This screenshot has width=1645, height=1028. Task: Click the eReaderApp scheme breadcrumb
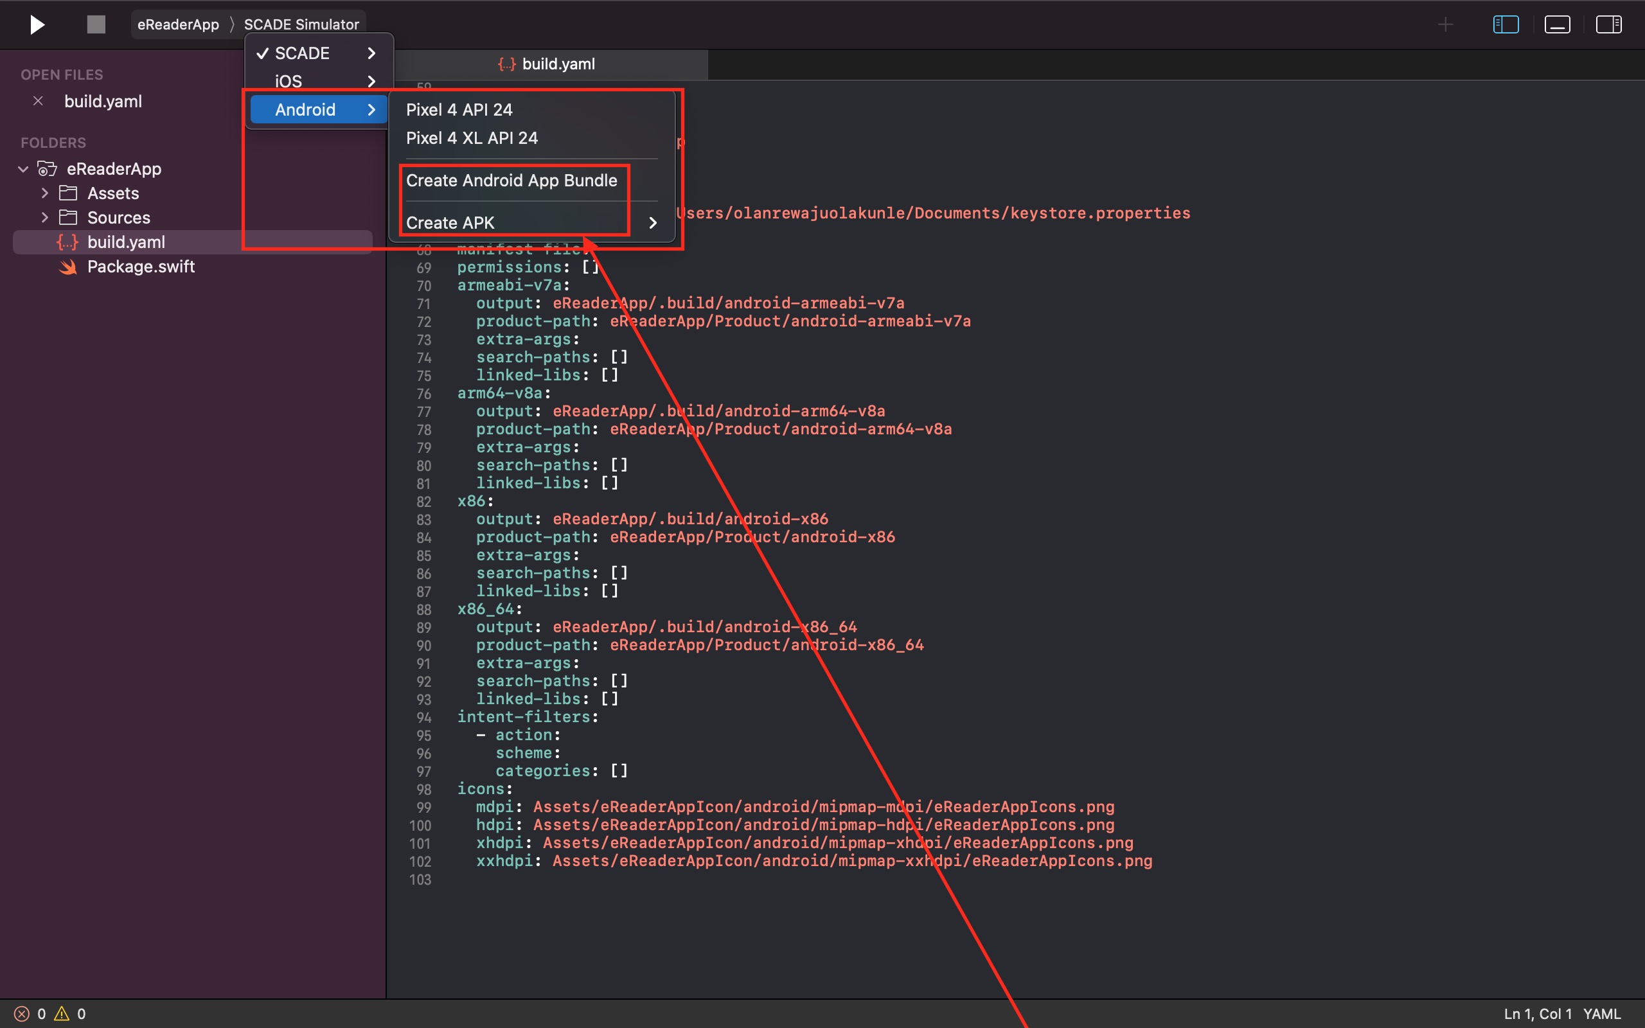click(x=178, y=24)
